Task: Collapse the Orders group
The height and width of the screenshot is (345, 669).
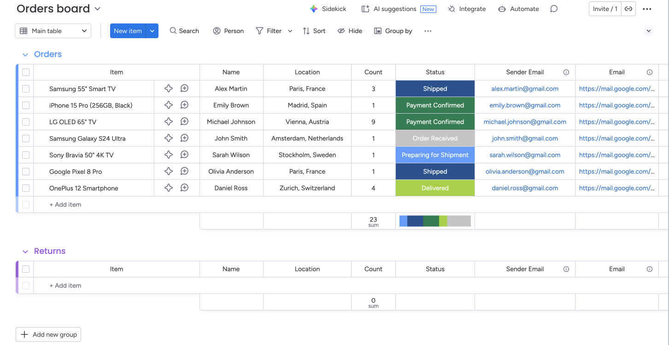Action: tap(25, 54)
